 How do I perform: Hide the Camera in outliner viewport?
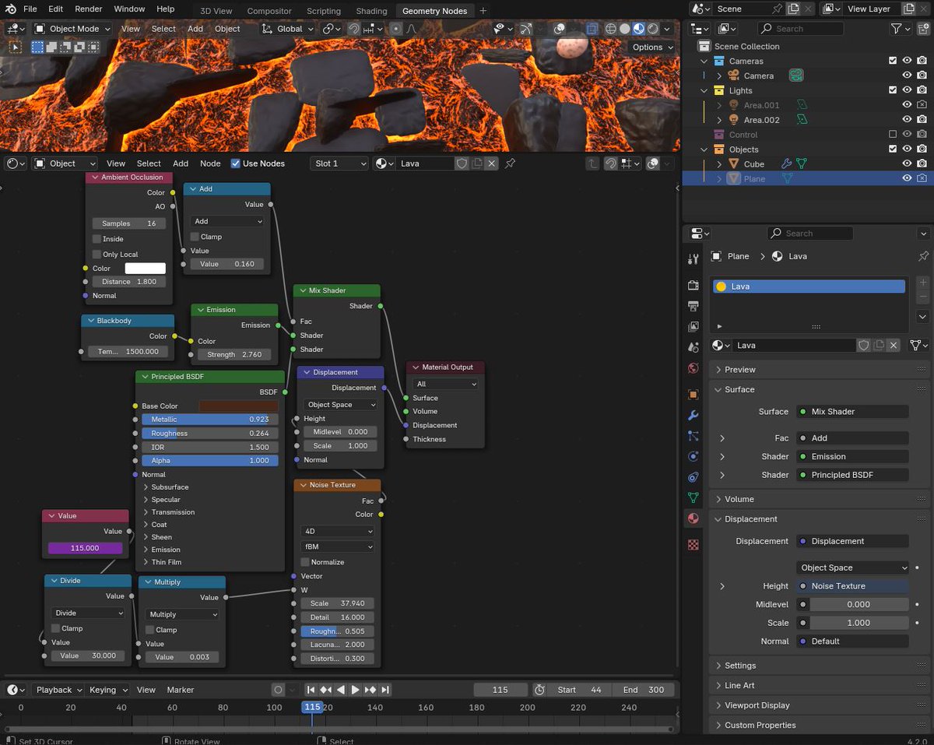click(x=907, y=76)
